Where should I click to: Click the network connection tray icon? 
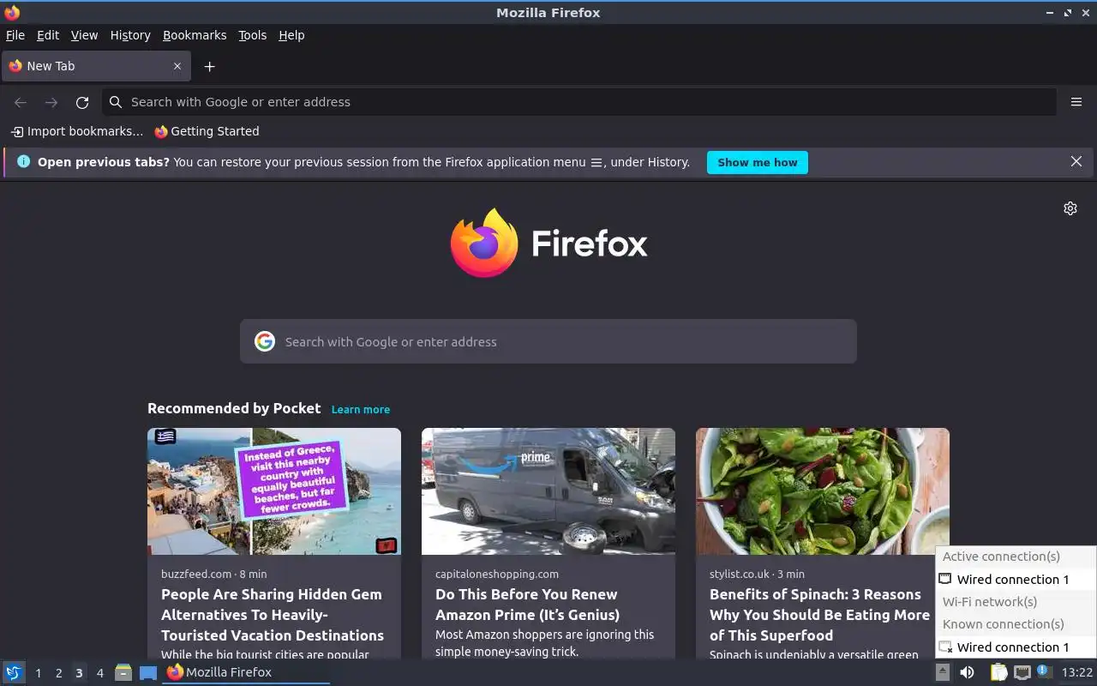tap(1022, 672)
